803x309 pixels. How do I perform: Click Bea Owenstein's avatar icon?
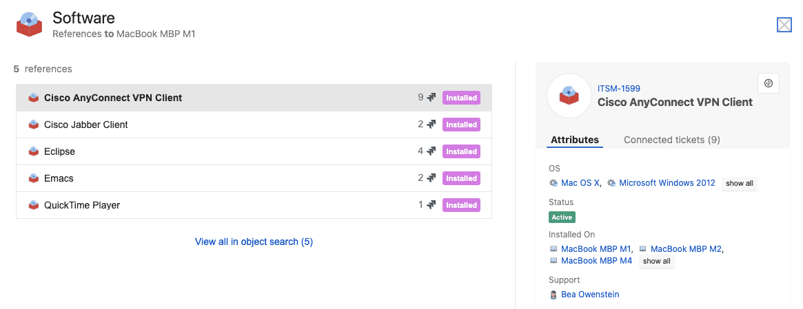pyautogui.click(x=553, y=295)
